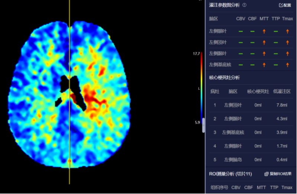The image size is (297, 194).
Task: Click the 配置 edit icon
Action: pyautogui.click(x=281, y=5)
